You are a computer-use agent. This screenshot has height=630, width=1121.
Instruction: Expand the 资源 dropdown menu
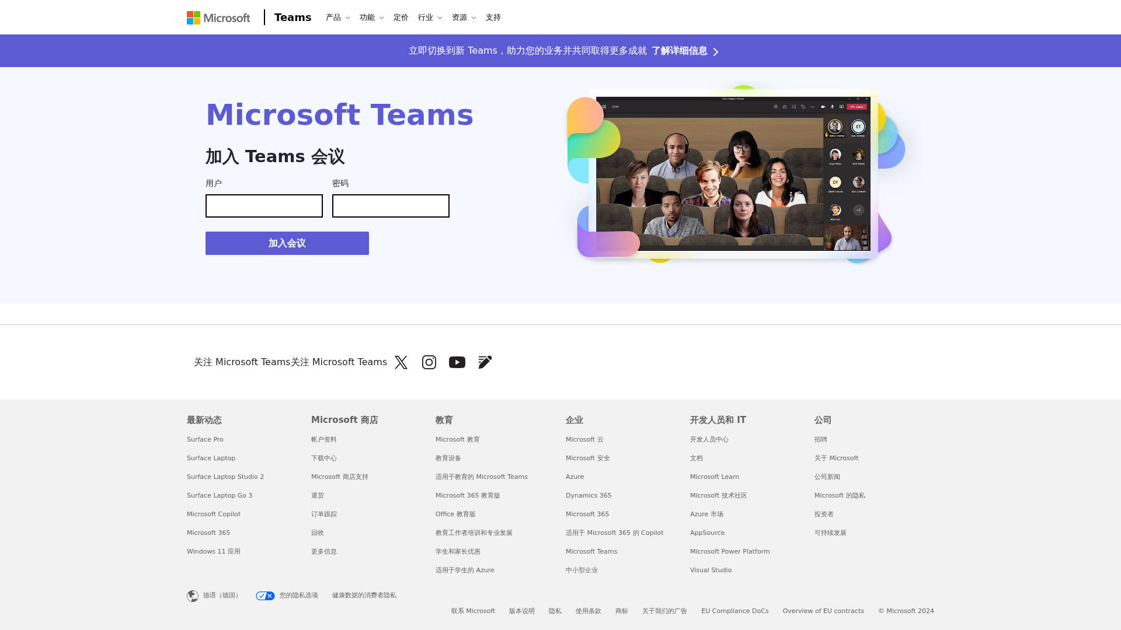pyautogui.click(x=464, y=17)
